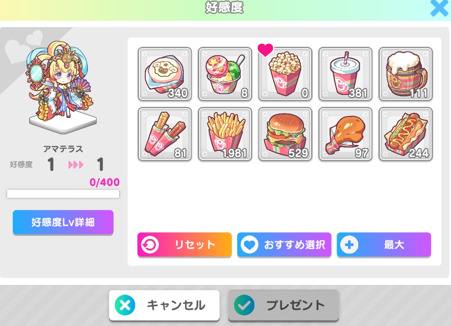The height and width of the screenshot is (326, 451).
Task: Pick the fried chicken leg item
Action: pyautogui.click(x=345, y=134)
